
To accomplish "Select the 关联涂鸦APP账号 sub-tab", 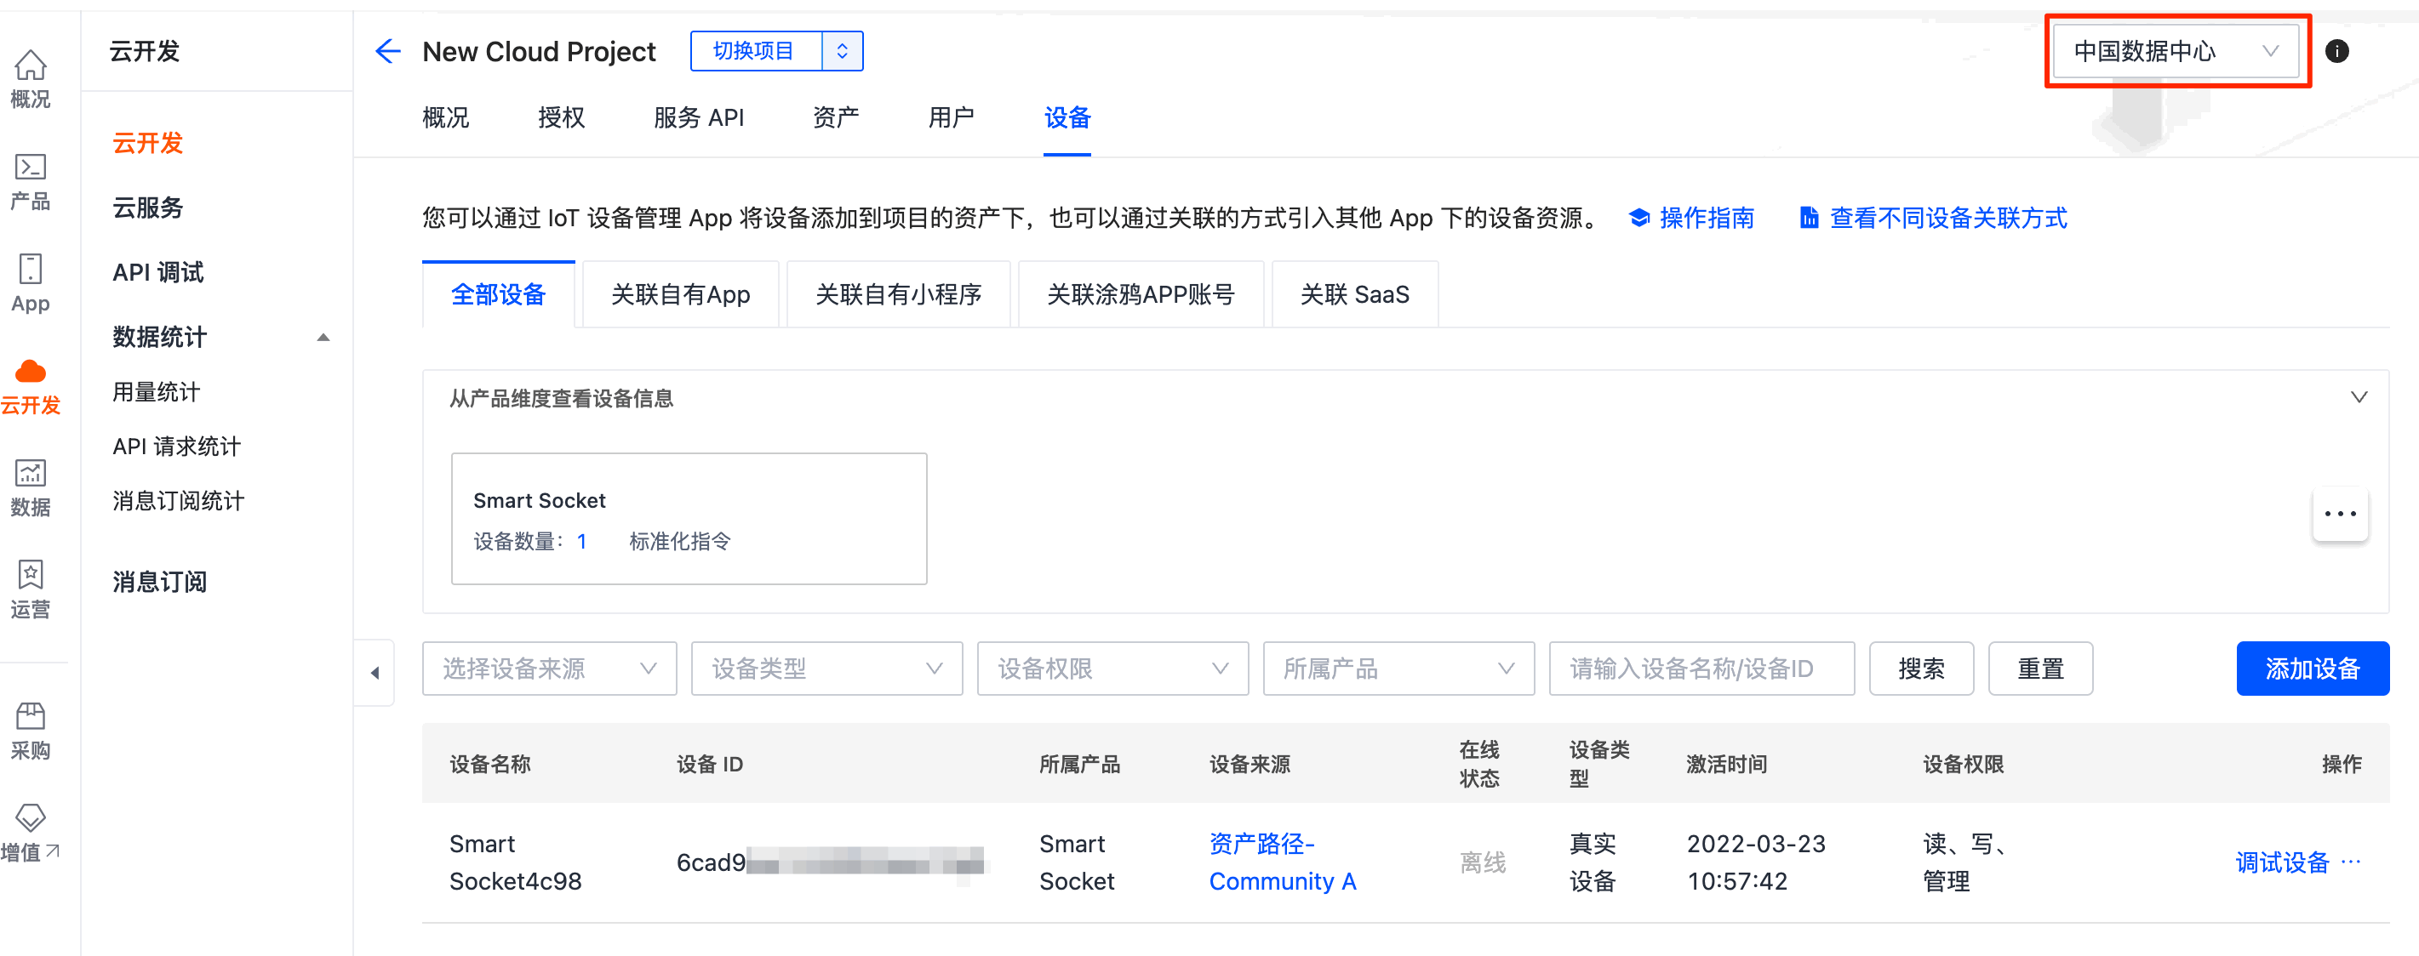I will click(1141, 294).
